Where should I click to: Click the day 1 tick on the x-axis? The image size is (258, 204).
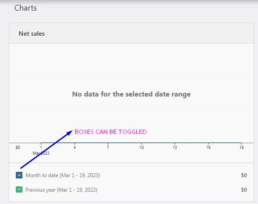click(x=41, y=147)
